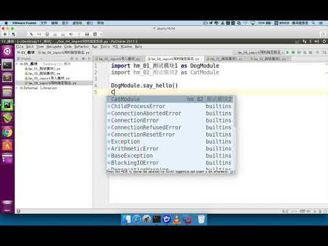The image size is (328, 246).
Task: Click Spotlight search in the macOS menu bar
Action: (x=314, y=23)
